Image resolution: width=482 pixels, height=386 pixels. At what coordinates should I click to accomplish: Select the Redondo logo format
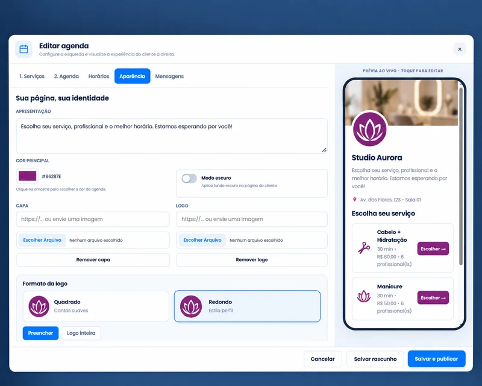(x=247, y=306)
